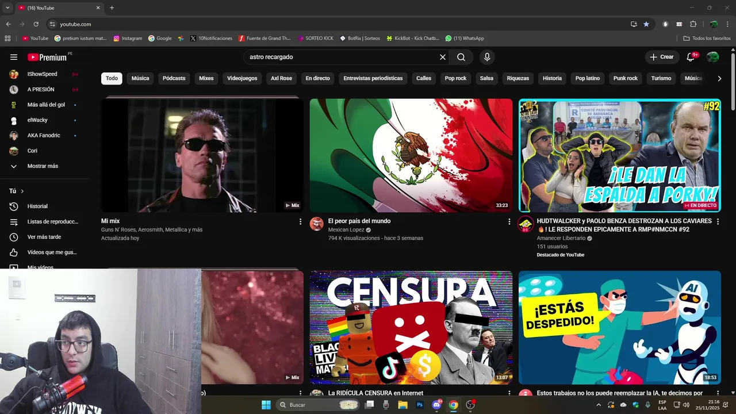Click the install app icon in address bar
This screenshot has width=736, height=414.
[x=634, y=24]
